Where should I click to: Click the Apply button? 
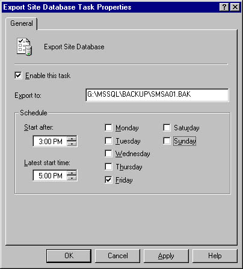tap(166, 256)
